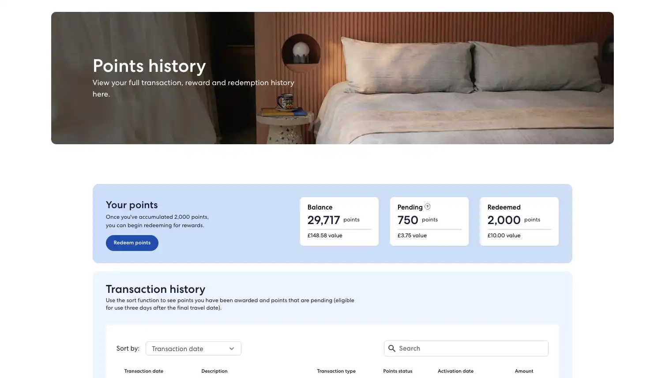This screenshot has height=378, width=669.
Task: Select the Activation date column header
Action: point(455,371)
